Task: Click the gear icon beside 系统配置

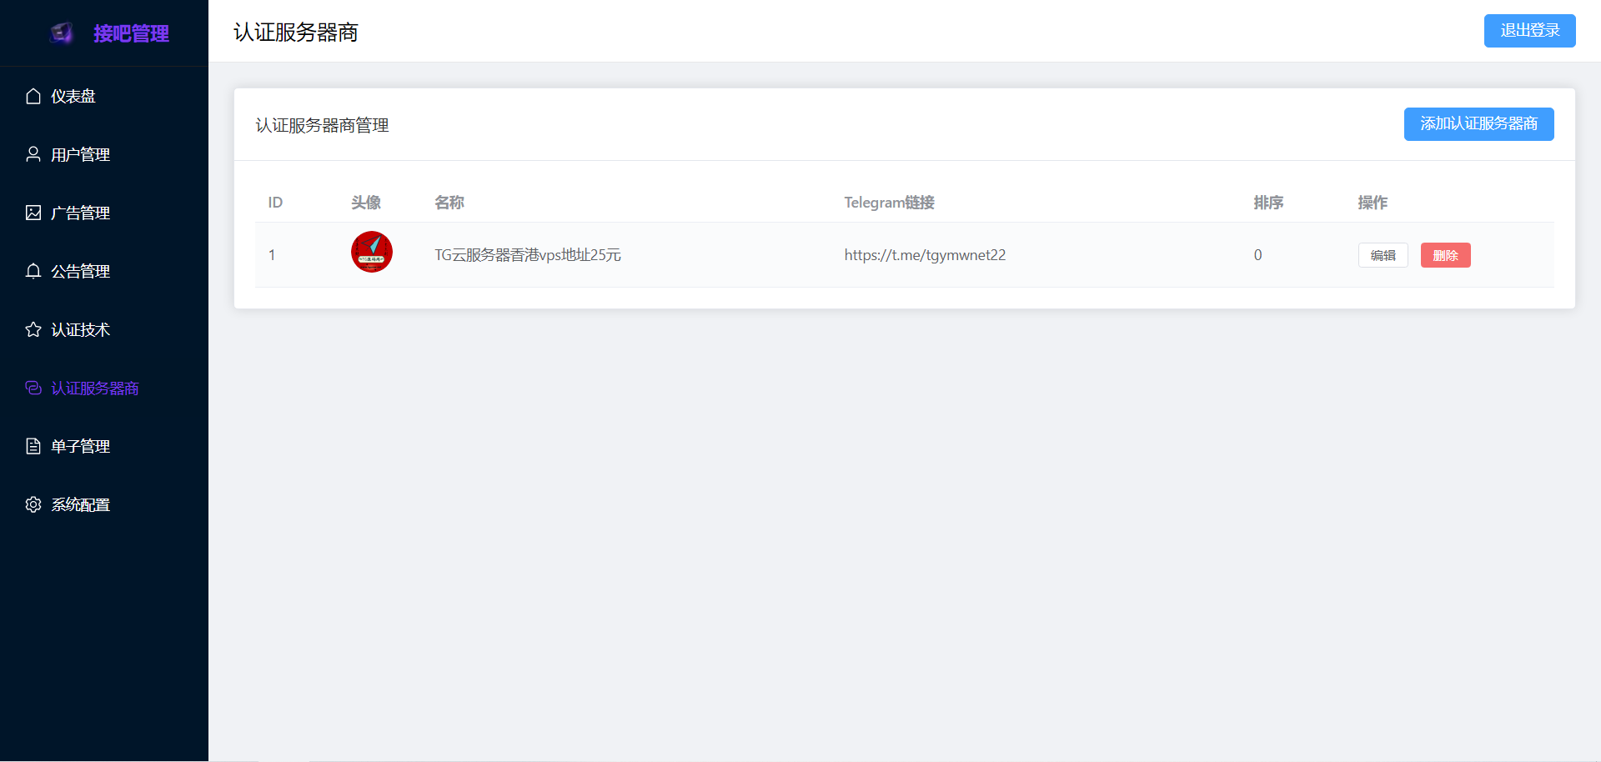Action: [x=33, y=504]
